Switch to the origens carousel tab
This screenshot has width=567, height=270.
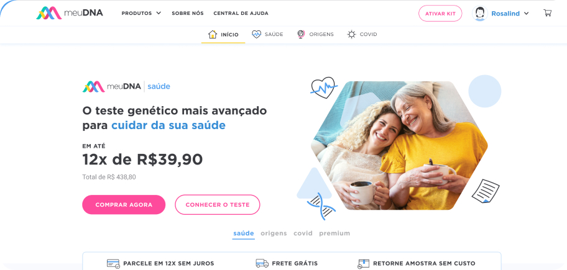tap(274, 233)
